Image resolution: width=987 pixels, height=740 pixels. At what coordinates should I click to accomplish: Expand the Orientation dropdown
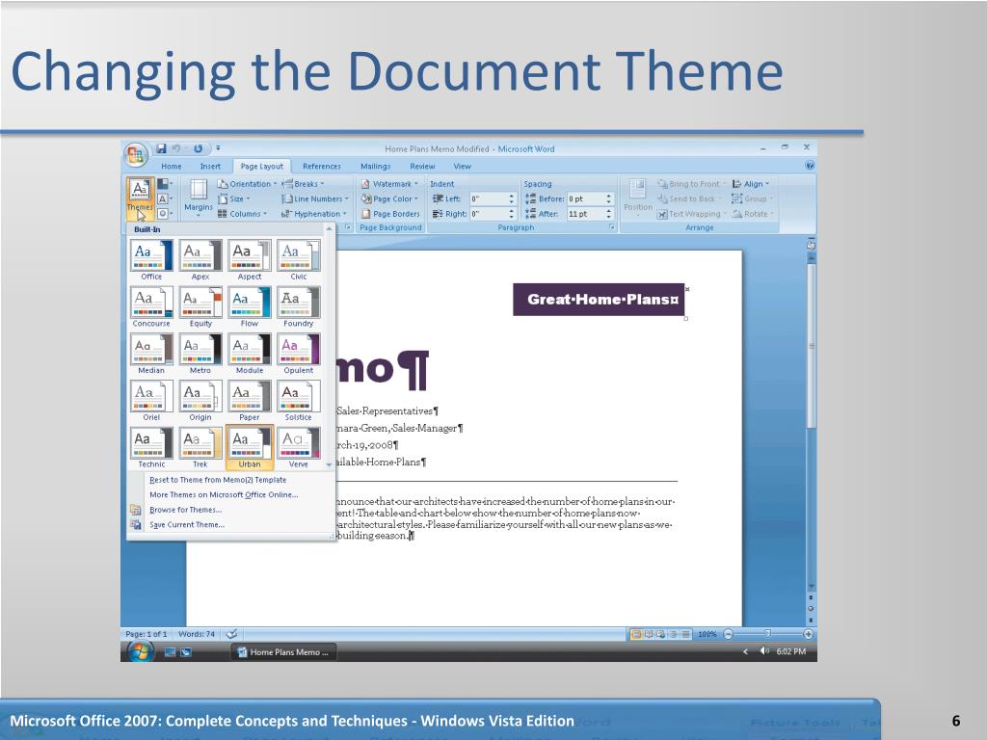pos(247,184)
